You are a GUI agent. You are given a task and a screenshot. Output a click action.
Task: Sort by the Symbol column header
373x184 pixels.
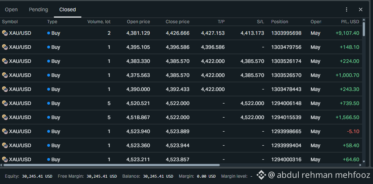click(x=10, y=22)
